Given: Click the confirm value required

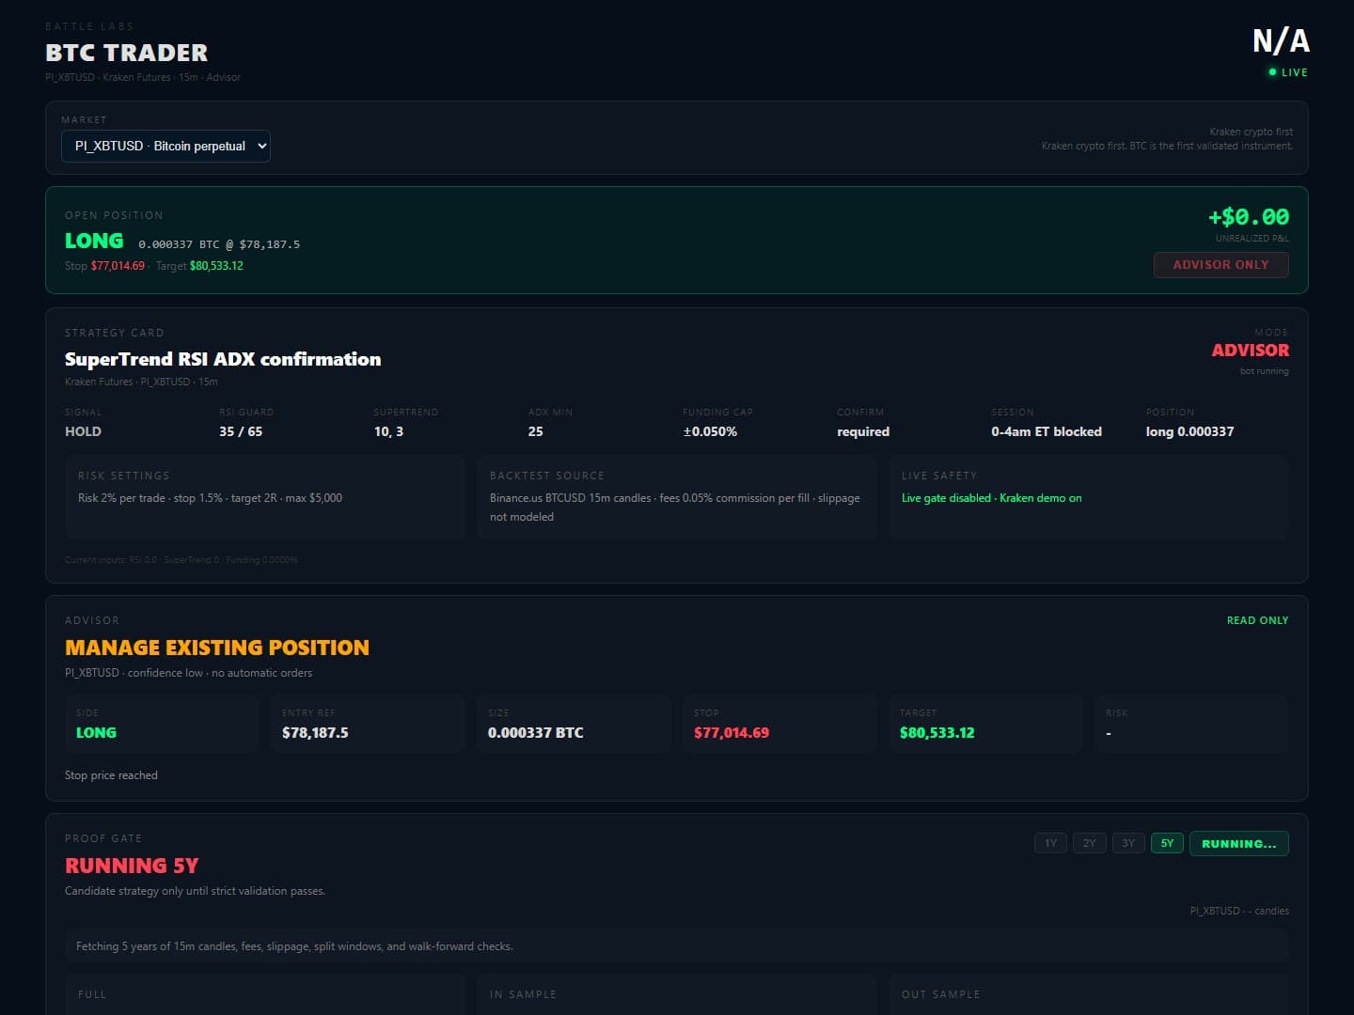Looking at the screenshot, I should point(863,431).
